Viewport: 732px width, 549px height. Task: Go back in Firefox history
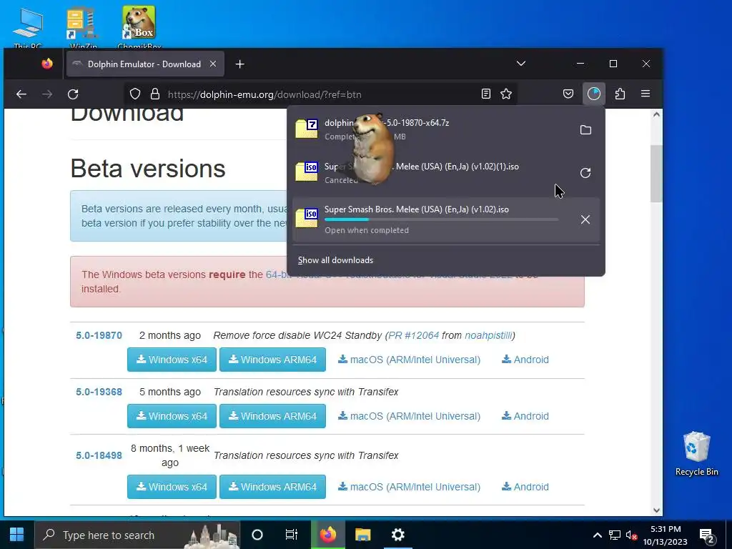[21, 94]
